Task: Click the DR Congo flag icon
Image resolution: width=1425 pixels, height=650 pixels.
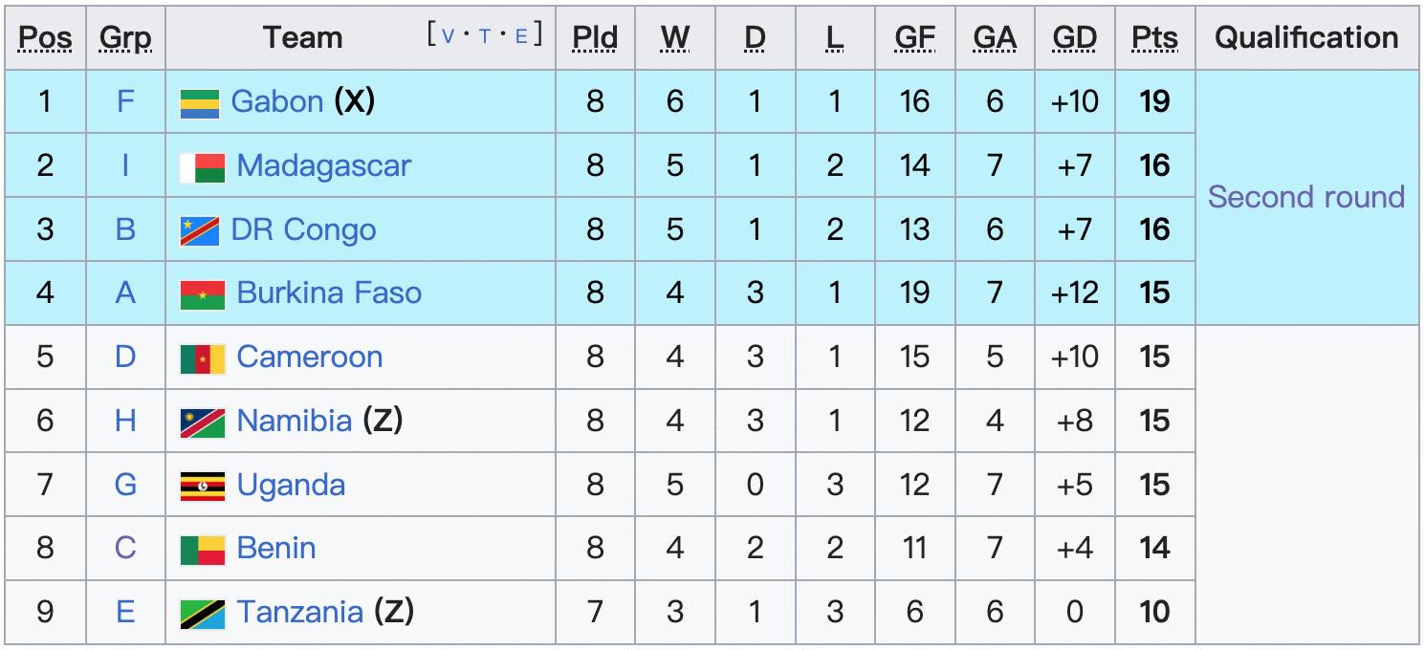Action: pyautogui.click(x=199, y=231)
